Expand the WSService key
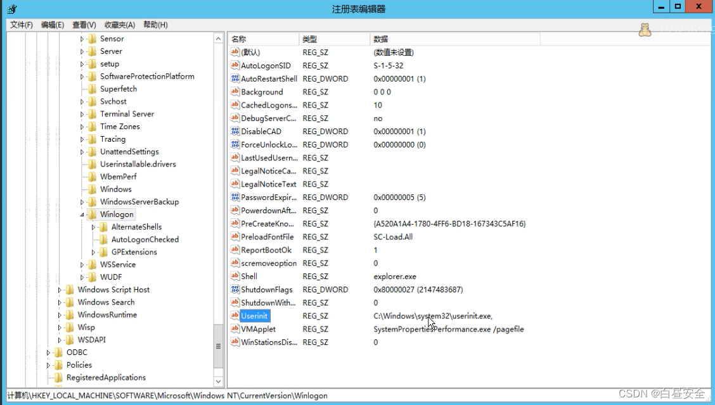Image resolution: width=715 pixels, height=405 pixels. coord(82,265)
